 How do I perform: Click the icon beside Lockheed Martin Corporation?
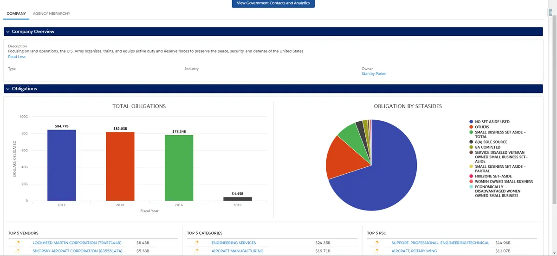pos(18,243)
